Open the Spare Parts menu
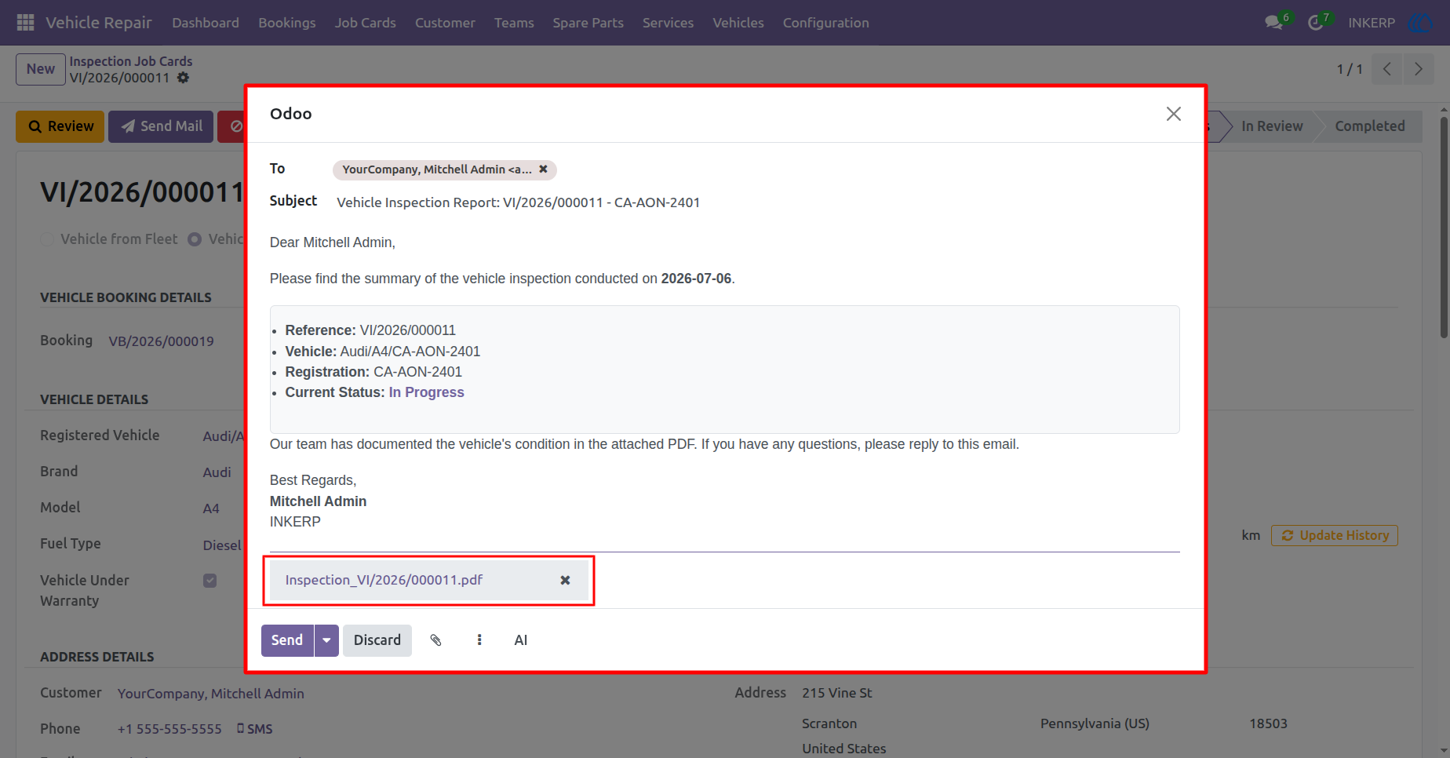The width and height of the screenshot is (1450, 758). (x=588, y=23)
